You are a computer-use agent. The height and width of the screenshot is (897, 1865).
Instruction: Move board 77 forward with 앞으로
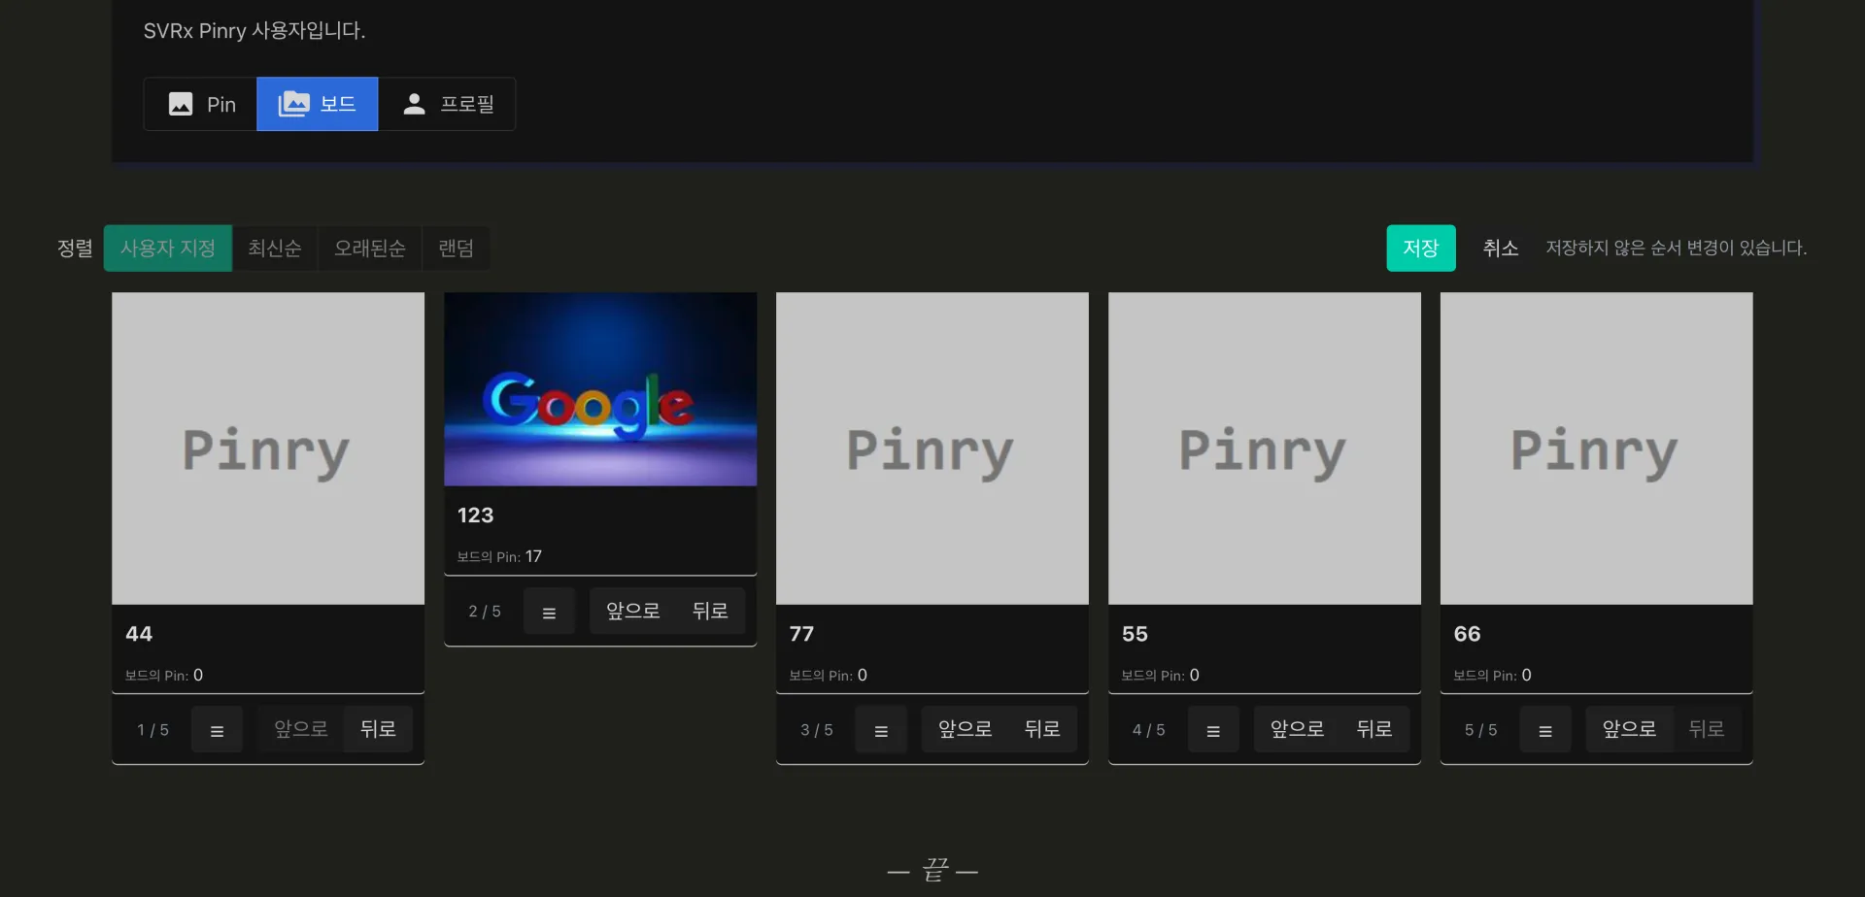(x=966, y=729)
